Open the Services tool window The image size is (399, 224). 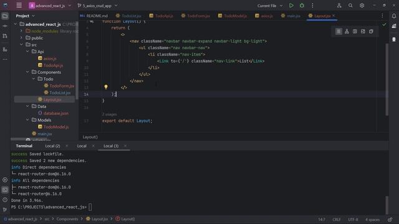click(x=5, y=180)
